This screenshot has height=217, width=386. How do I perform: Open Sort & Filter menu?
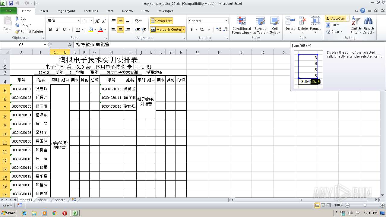point(356,26)
